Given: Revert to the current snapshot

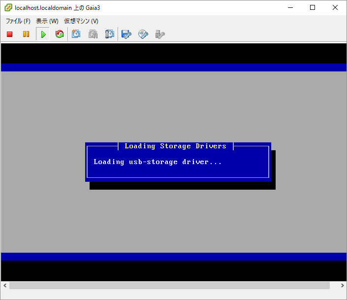Looking at the screenshot, I should pyautogui.click(x=93, y=34).
